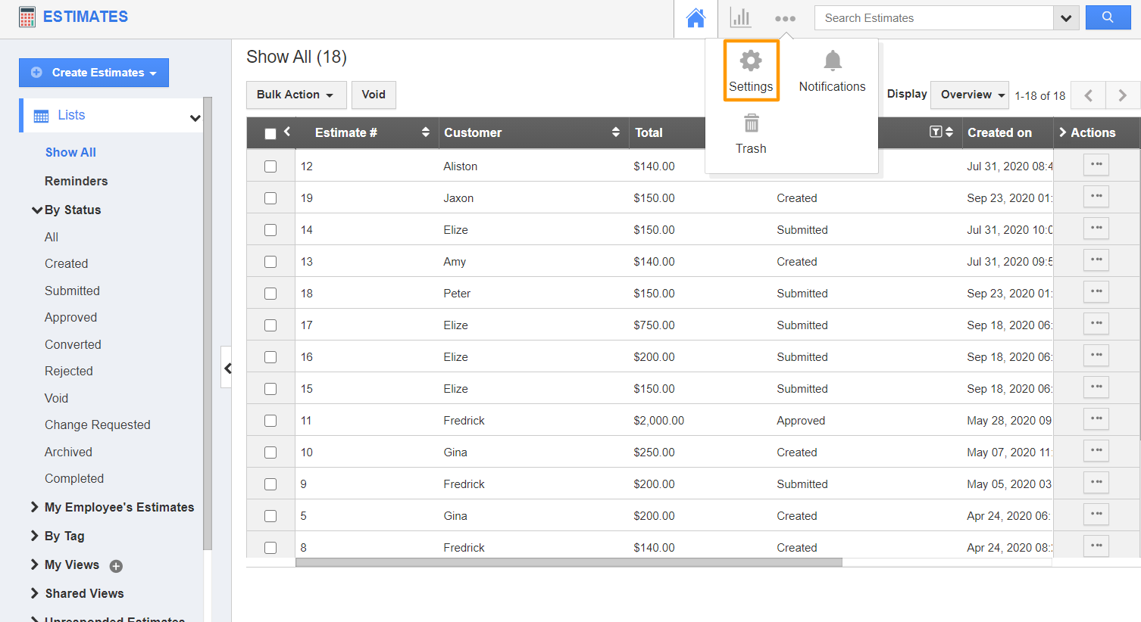Open actions for estimate 12 Aliston
Screen dimensions: 1141x622
[1096, 164]
